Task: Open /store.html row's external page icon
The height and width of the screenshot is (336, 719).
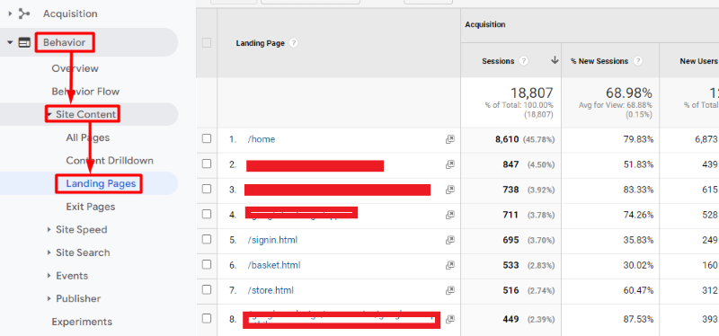Action: [450, 290]
